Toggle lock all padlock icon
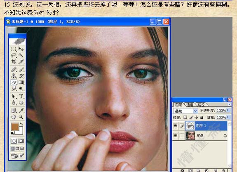The image size is (237, 172). tap(202, 117)
